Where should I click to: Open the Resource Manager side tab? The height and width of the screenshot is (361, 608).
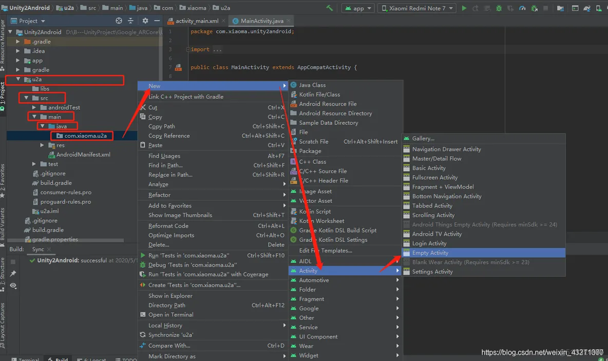(x=3, y=45)
